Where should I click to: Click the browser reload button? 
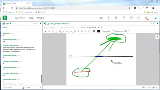(11, 8)
